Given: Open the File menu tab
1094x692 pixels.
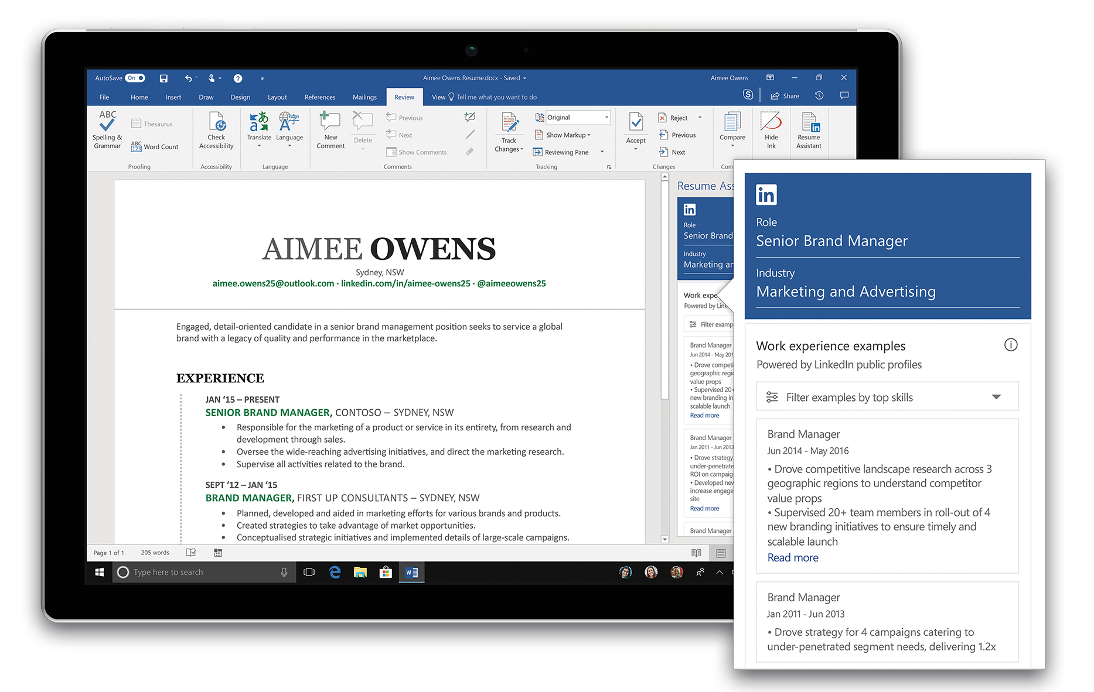Looking at the screenshot, I should point(104,97).
